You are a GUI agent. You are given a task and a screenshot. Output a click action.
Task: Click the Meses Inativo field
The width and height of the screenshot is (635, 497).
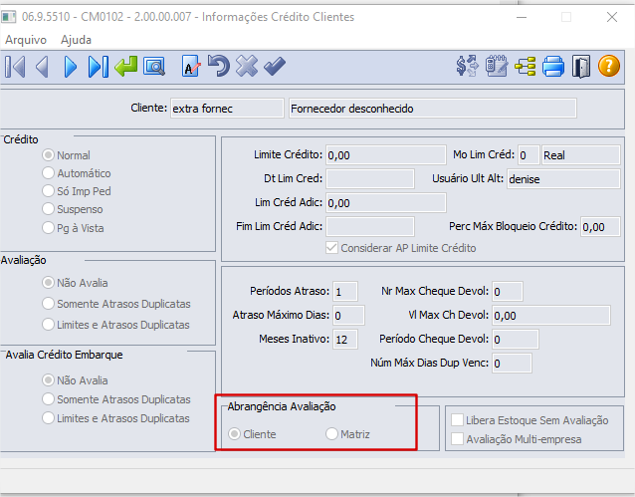point(345,339)
